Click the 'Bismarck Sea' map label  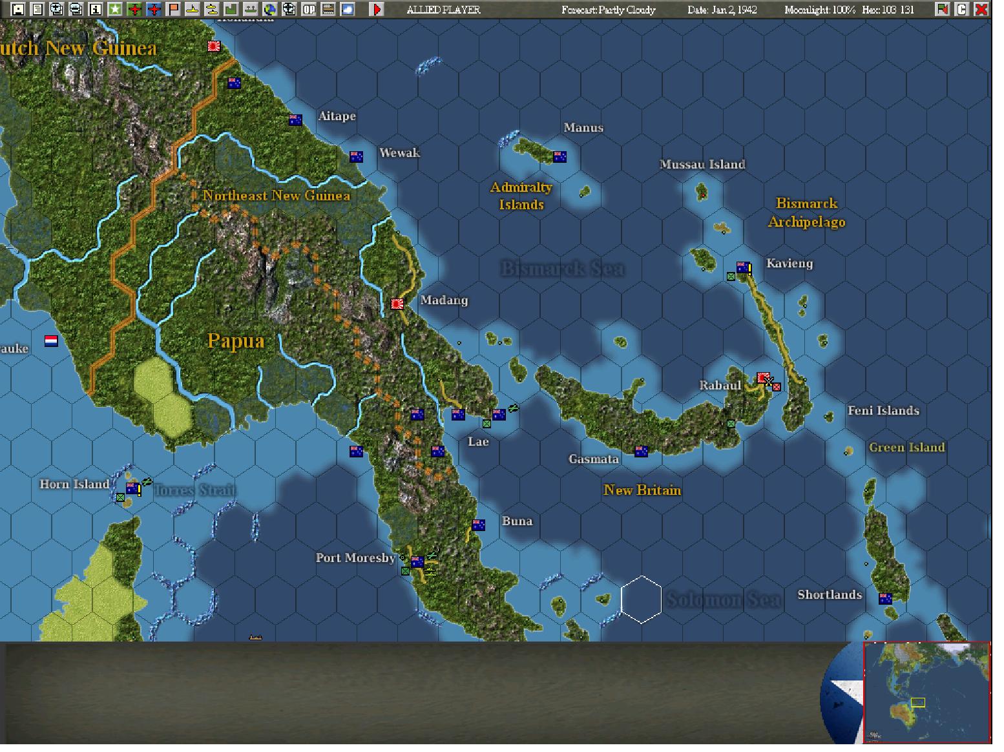(562, 269)
